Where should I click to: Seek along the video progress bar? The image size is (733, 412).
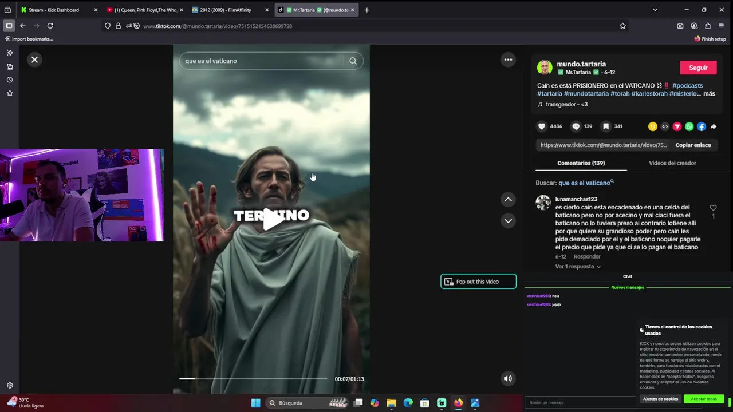253,378
